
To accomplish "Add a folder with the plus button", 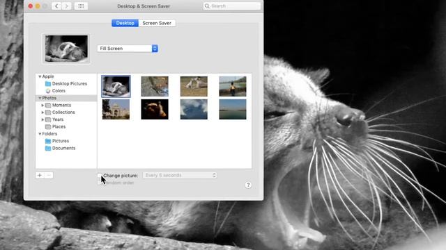I will [40, 176].
